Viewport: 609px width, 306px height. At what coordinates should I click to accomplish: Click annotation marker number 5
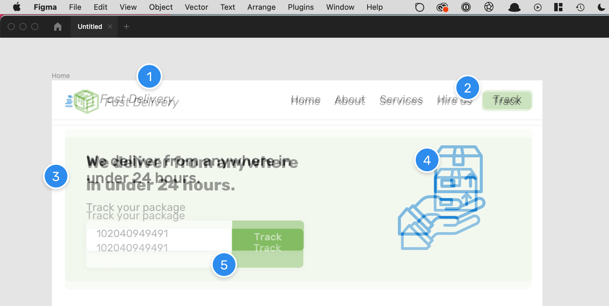(224, 265)
